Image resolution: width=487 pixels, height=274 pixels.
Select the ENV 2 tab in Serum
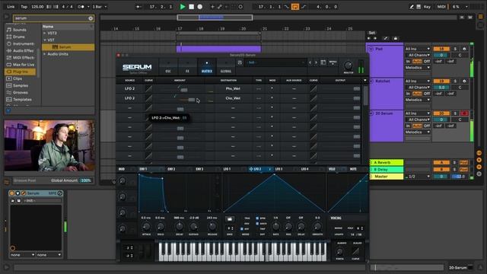click(x=171, y=169)
